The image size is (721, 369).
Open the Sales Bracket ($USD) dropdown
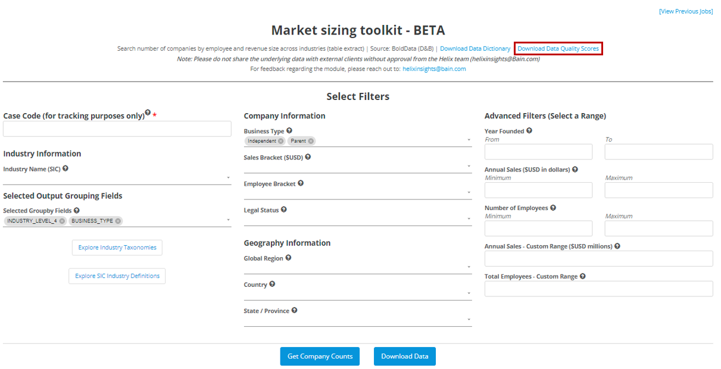[357, 167]
